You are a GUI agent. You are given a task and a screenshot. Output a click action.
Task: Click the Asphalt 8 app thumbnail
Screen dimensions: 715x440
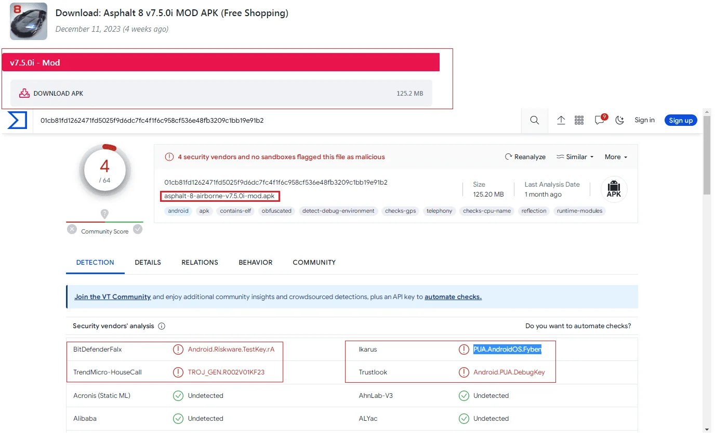(29, 21)
